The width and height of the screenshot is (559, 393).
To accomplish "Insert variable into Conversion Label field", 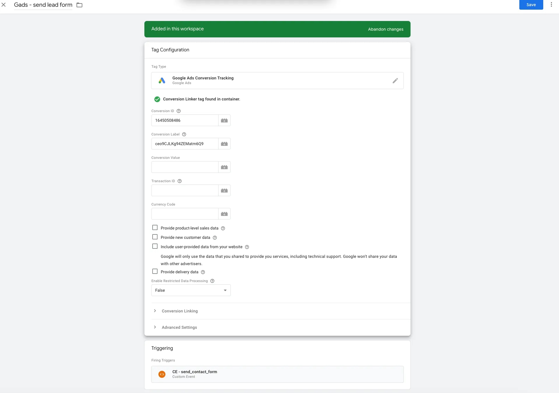I will pos(224,144).
